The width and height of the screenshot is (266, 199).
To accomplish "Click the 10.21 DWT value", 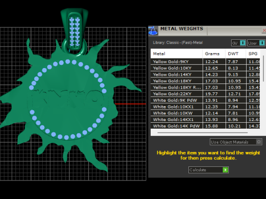I will coord(234,126).
